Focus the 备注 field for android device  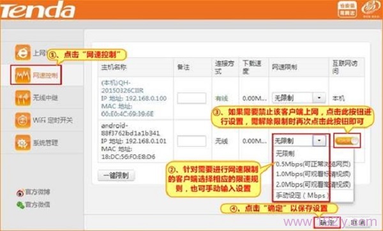pyautogui.click(x=191, y=141)
